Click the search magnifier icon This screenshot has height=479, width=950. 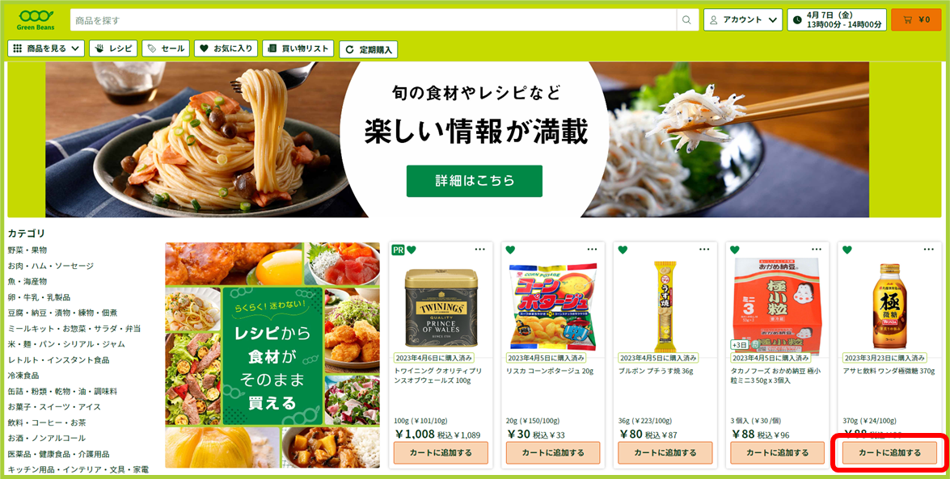(686, 20)
